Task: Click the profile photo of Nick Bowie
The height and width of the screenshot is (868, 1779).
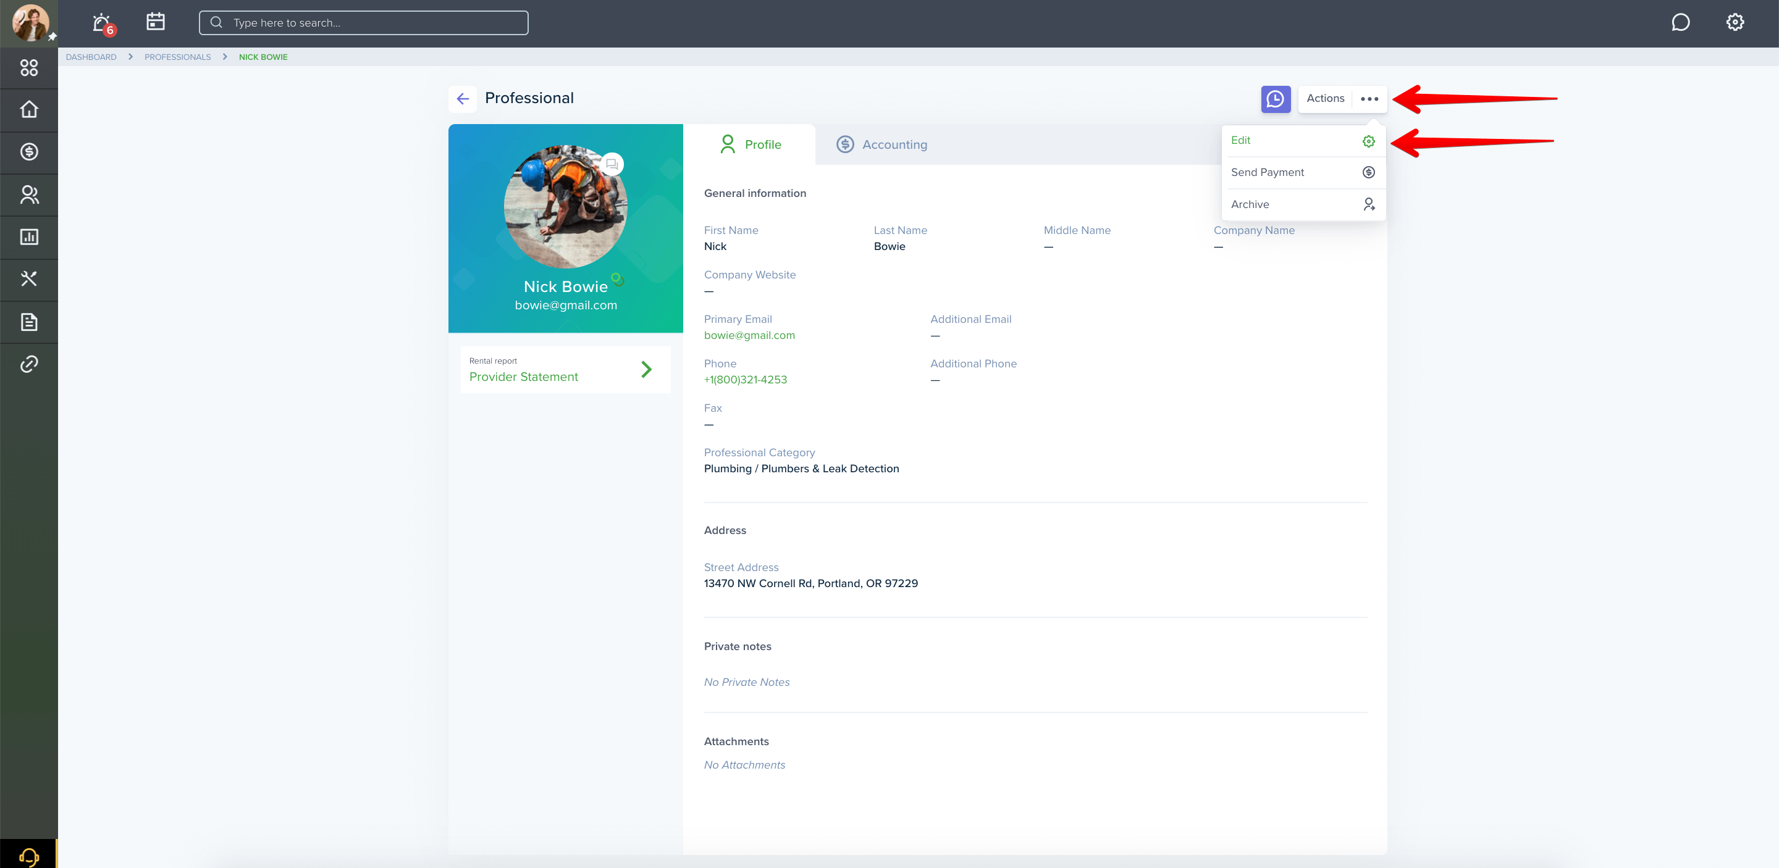Action: point(566,207)
